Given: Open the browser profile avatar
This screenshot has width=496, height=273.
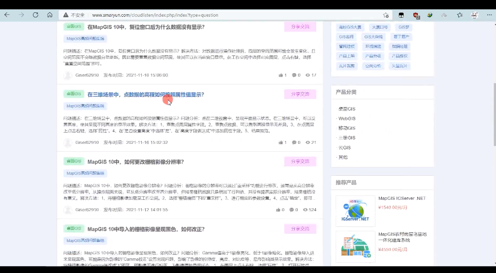Looking at the screenshot, I should tap(474, 15).
